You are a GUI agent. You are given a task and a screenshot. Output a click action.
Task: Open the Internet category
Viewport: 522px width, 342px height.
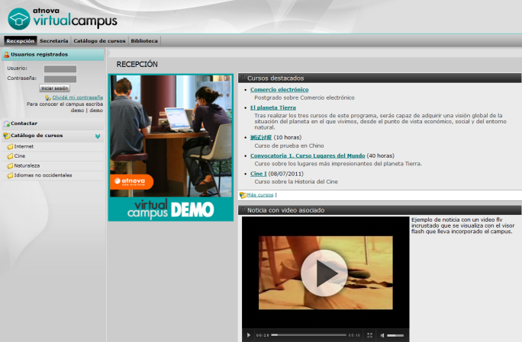(24, 146)
